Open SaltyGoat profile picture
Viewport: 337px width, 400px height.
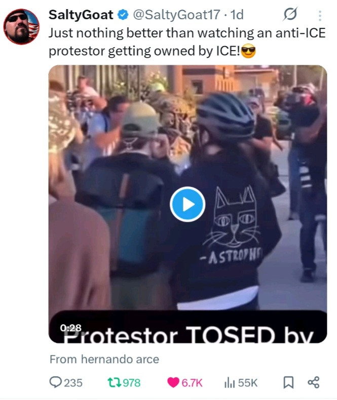click(x=21, y=26)
